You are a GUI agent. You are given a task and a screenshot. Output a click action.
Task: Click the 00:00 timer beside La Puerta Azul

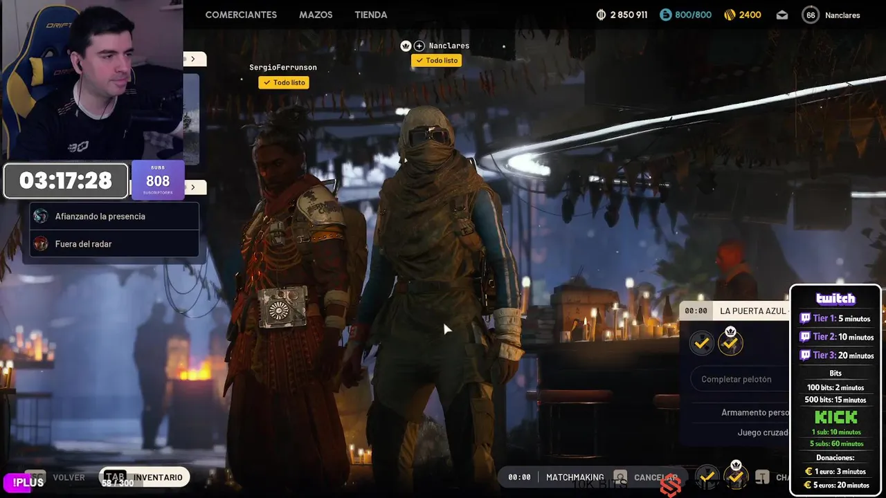(x=696, y=311)
